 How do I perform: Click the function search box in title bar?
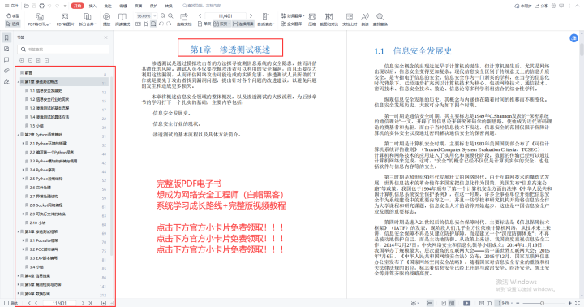[x=201, y=6]
